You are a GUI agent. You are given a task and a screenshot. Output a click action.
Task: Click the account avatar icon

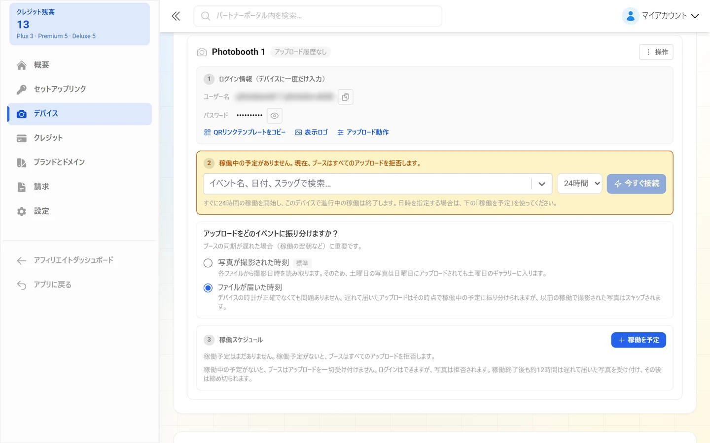point(630,16)
